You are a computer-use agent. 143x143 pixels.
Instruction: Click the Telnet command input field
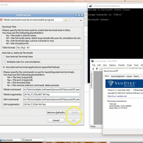52,90
